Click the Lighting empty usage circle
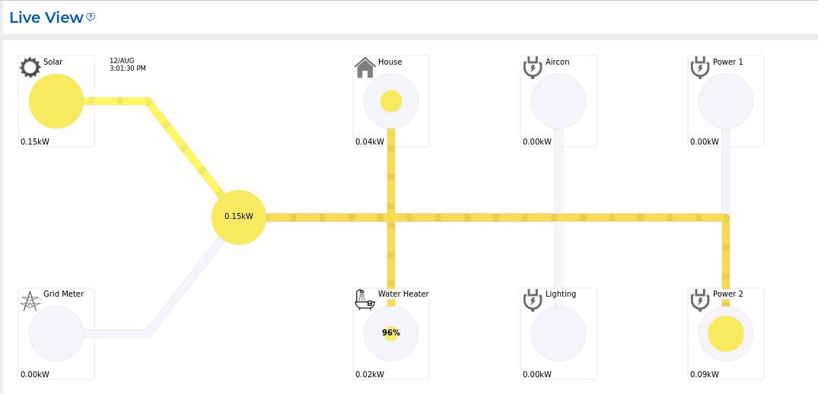Viewport: 818px width, 394px height. [x=559, y=333]
